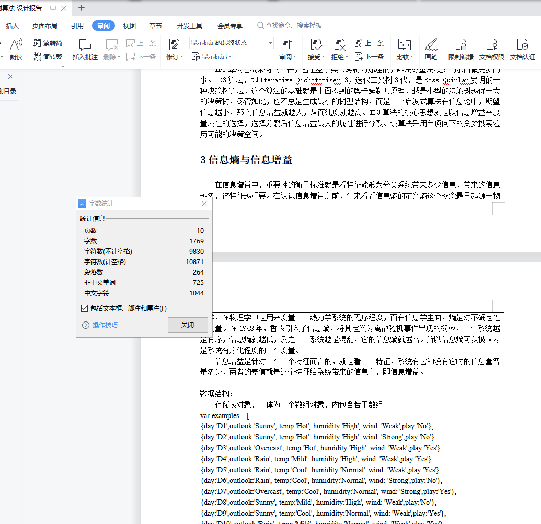The image size is (541, 524).
Task: Open the 引用 ribbon tab
Action: click(77, 26)
